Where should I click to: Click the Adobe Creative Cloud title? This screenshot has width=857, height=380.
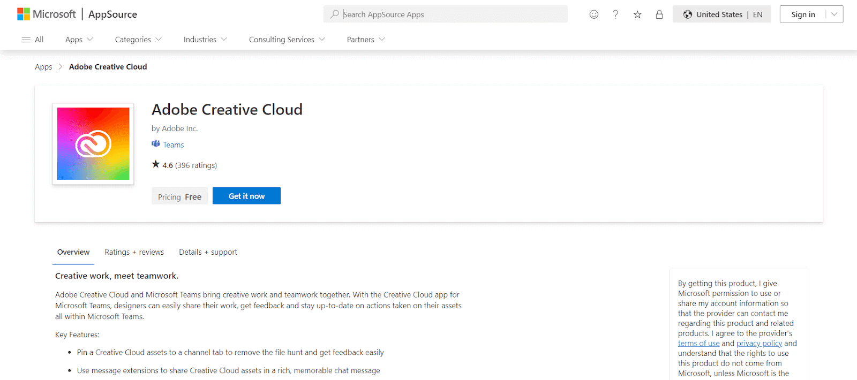click(x=227, y=109)
